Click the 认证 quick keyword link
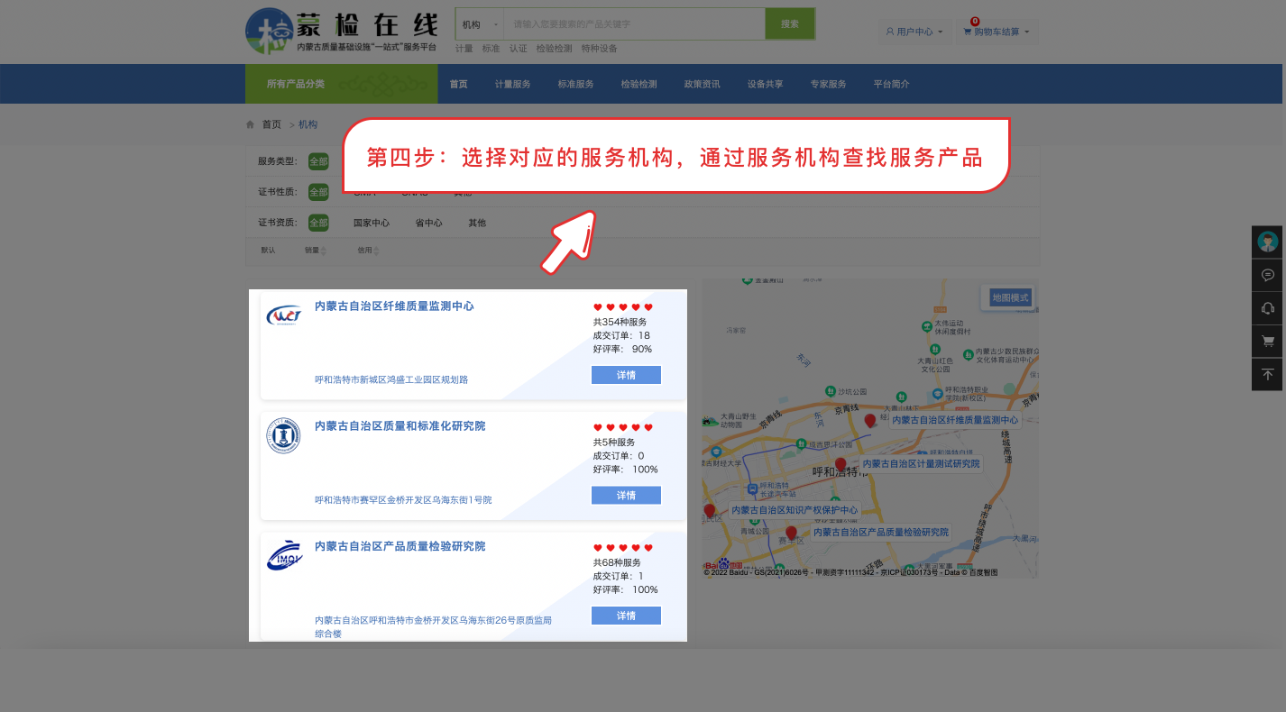The height and width of the screenshot is (712, 1286). point(518,49)
